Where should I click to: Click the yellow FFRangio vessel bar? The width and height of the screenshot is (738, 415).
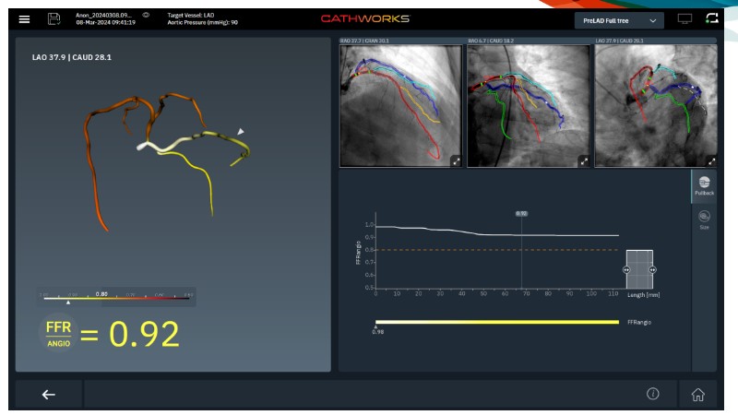[496, 322]
